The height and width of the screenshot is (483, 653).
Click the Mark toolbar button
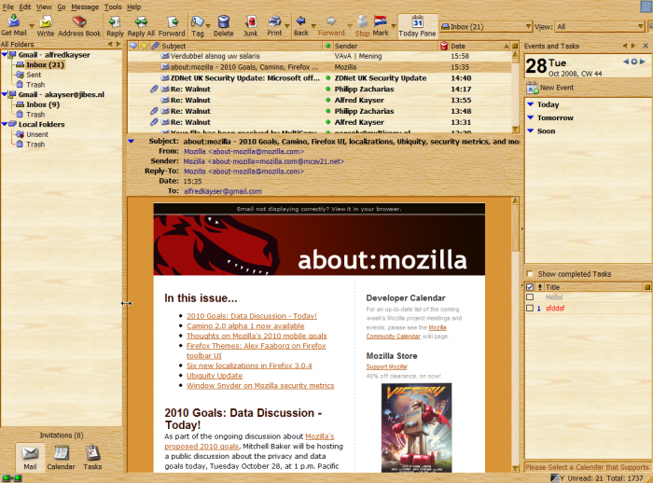(x=381, y=26)
